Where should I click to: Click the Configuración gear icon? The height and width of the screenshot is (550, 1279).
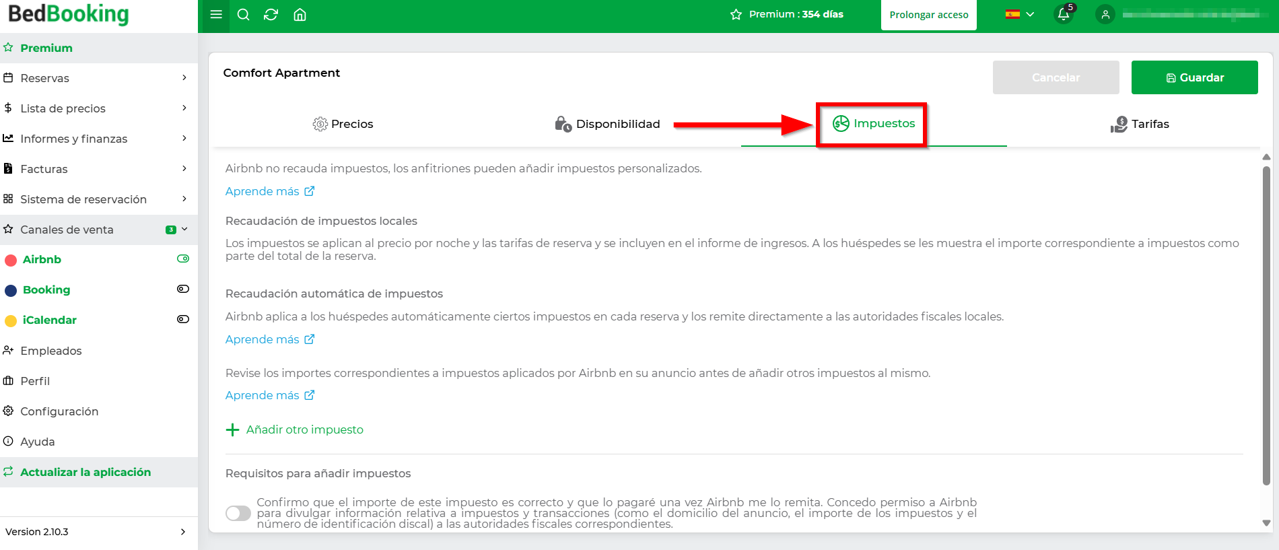(8, 411)
